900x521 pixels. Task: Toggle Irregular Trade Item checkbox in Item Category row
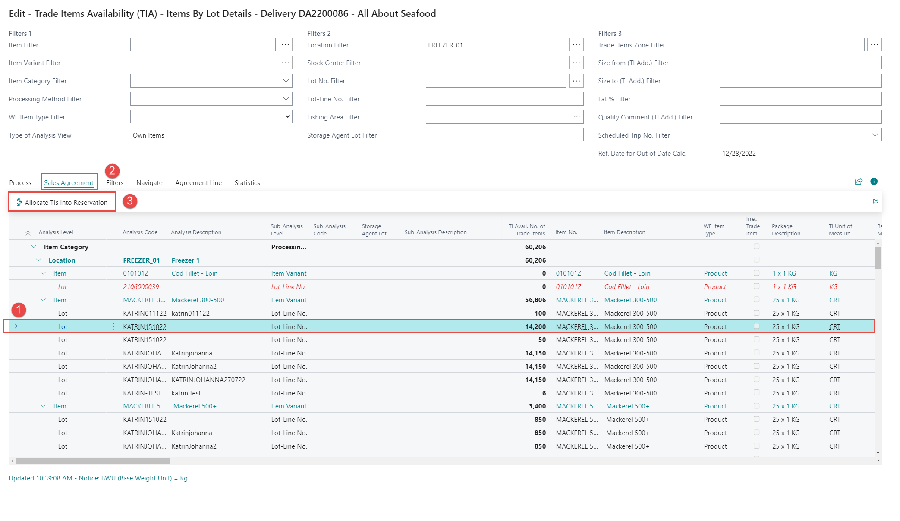pyautogui.click(x=756, y=246)
